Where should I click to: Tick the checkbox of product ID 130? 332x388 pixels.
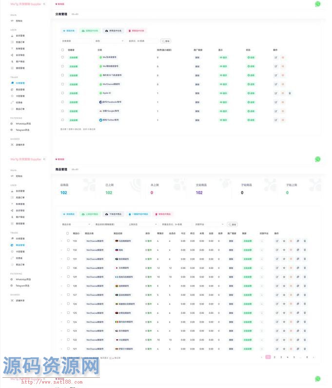click(x=68, y=268)
